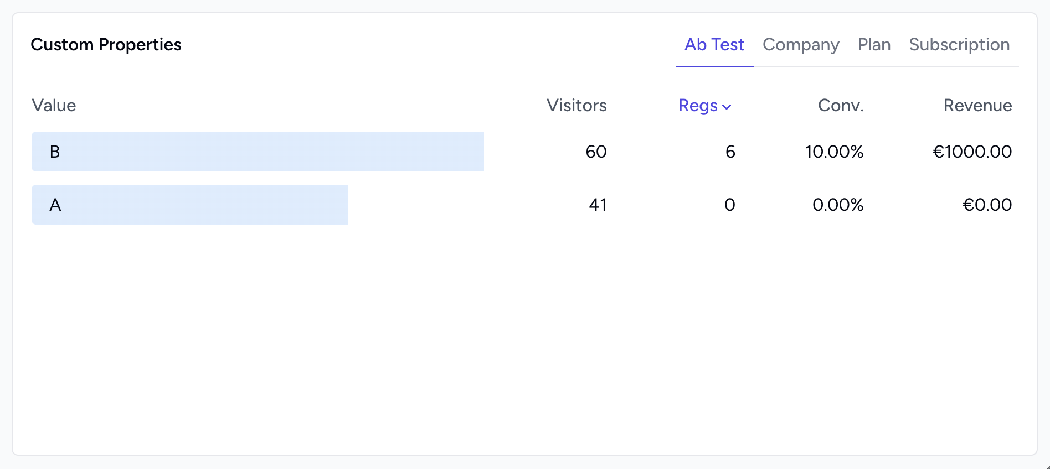Click the 6 regs value for B
The height and width of the screenshot is (469, 1050).
(730, 152)
